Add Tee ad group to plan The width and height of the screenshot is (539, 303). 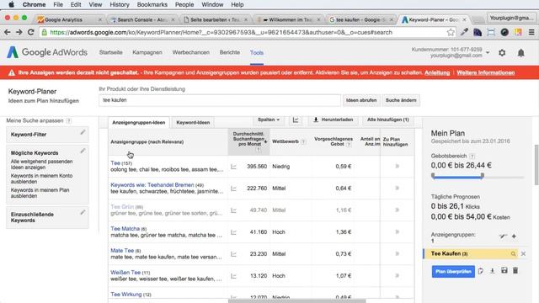[x=397, y=167]
